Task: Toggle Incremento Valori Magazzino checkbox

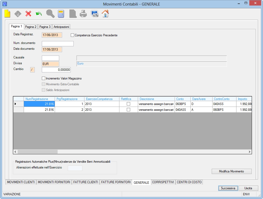Action: click(43, 78)
